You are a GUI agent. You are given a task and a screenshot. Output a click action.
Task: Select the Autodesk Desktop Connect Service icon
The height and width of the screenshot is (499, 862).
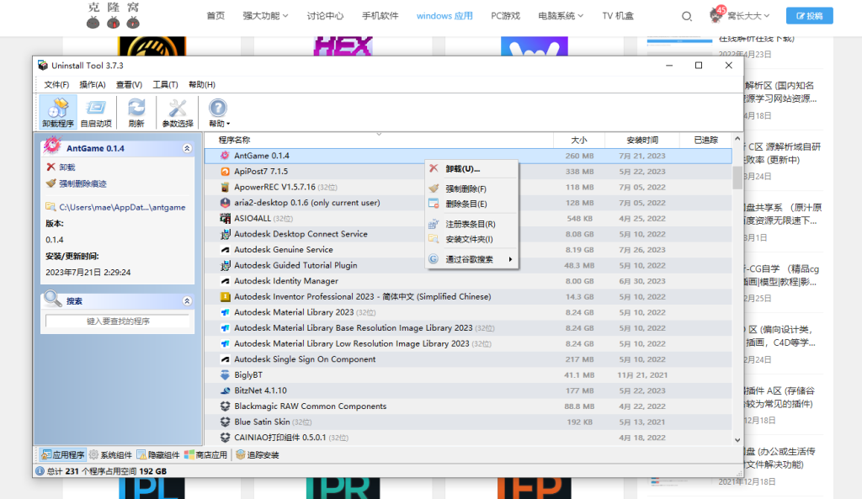point(225,234)
